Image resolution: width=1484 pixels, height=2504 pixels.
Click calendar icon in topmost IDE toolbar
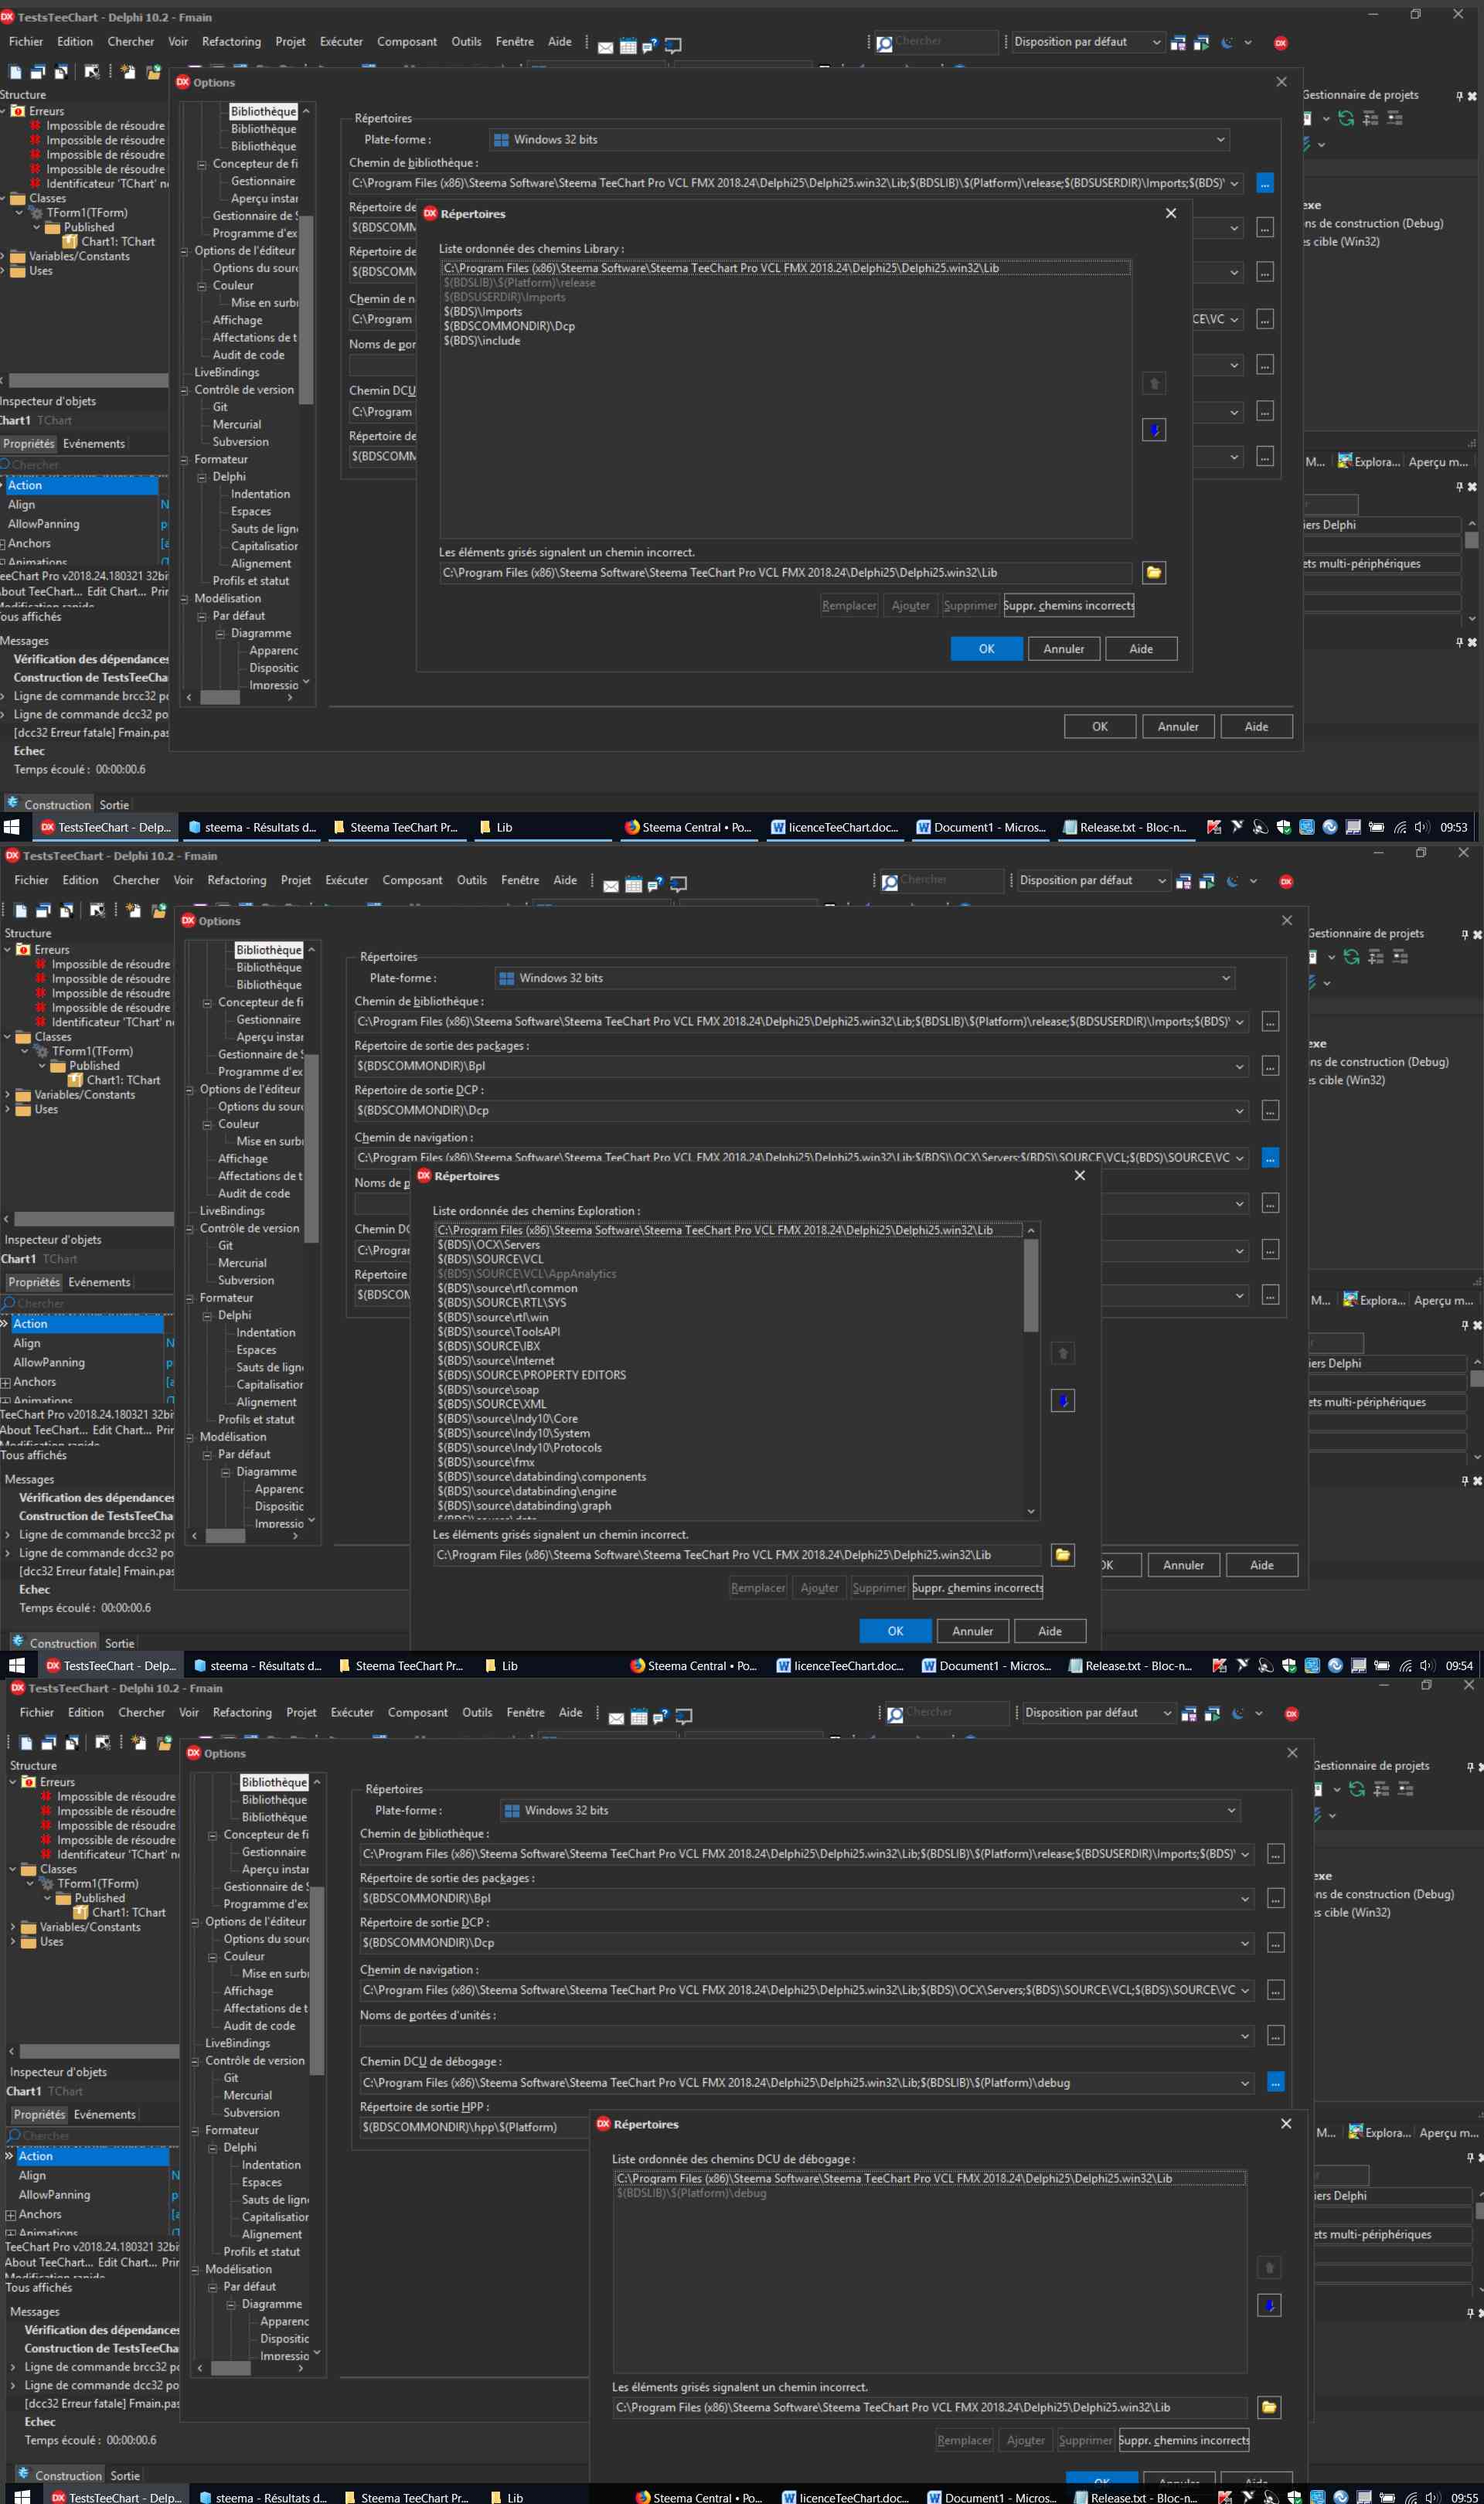(628, 46)
